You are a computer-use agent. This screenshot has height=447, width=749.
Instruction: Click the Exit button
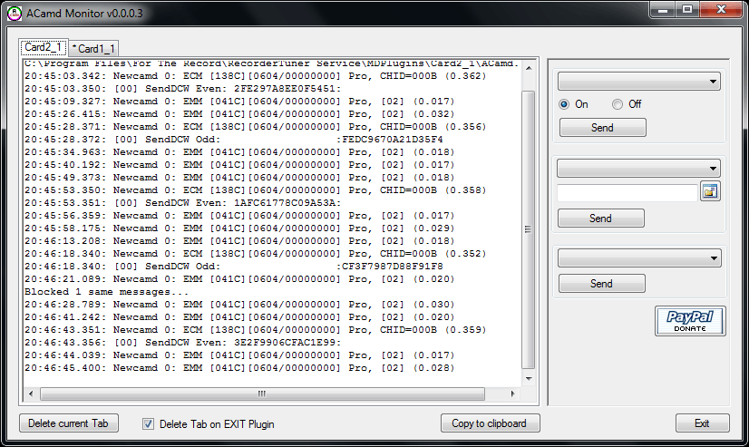(x=702, y=423)
